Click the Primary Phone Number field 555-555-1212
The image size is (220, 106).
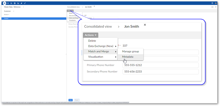[x=160, y=65]
